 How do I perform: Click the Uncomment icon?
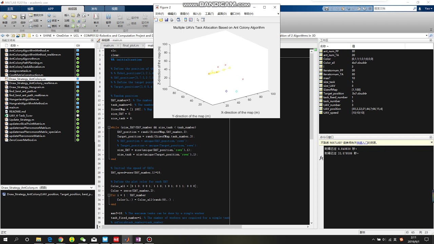(79, 21)
